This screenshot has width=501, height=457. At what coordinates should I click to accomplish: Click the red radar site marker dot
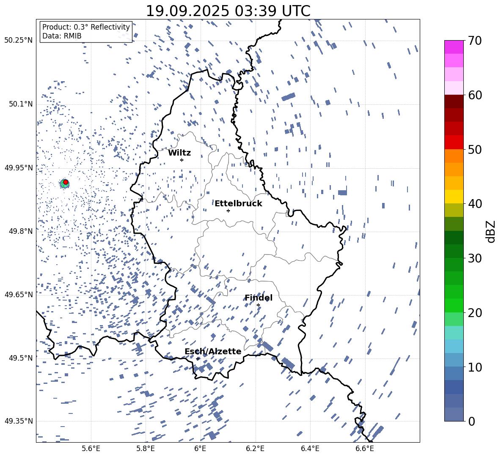(x=66, y=182)
